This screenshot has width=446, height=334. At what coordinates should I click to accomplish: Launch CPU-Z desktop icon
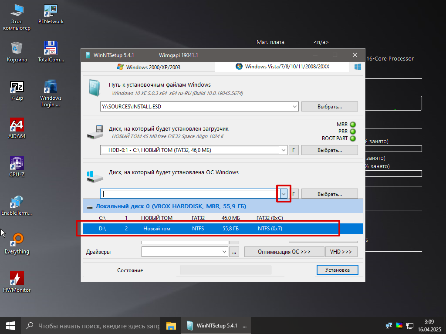click(17, 167)
